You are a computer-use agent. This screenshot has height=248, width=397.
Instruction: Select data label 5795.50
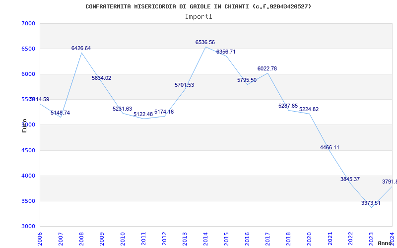coord(247,80)
